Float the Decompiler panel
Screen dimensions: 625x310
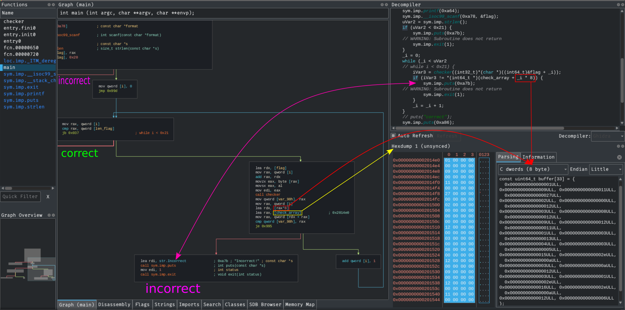coord(618,5)
